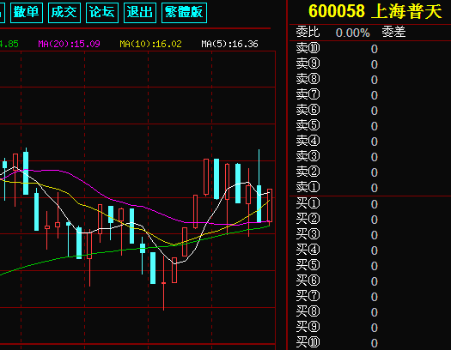Click the 卖⑩ order row
This screenshot has height=350, width=451.
click(x=370, y=49)
